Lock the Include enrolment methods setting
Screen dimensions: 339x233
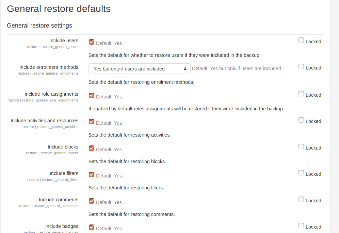(301, 67)
